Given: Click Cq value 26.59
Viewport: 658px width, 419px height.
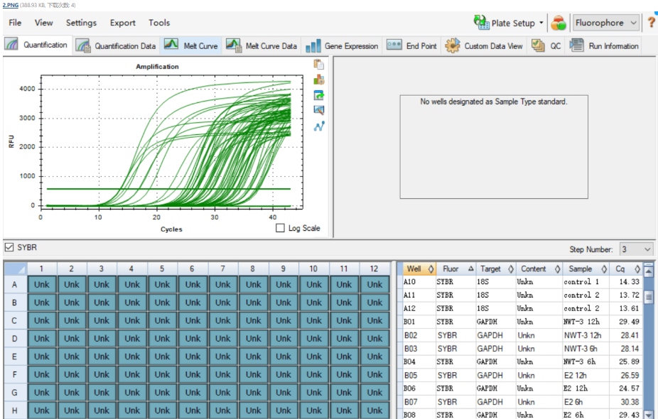Looking at the screenshot, I should 630,375.
